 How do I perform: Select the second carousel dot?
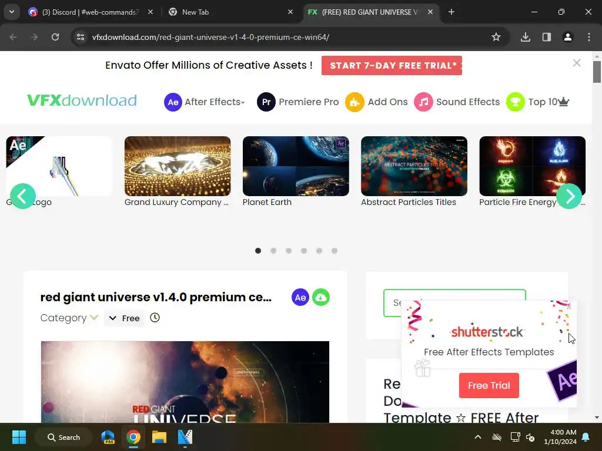[x=273, y=251]
